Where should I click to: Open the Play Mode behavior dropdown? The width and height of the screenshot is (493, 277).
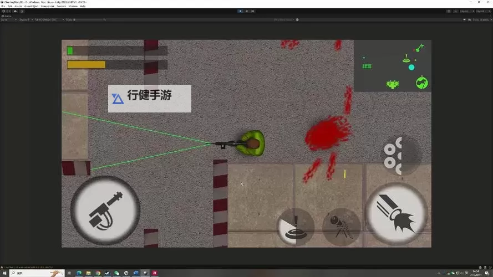click(x=284, y=20)
